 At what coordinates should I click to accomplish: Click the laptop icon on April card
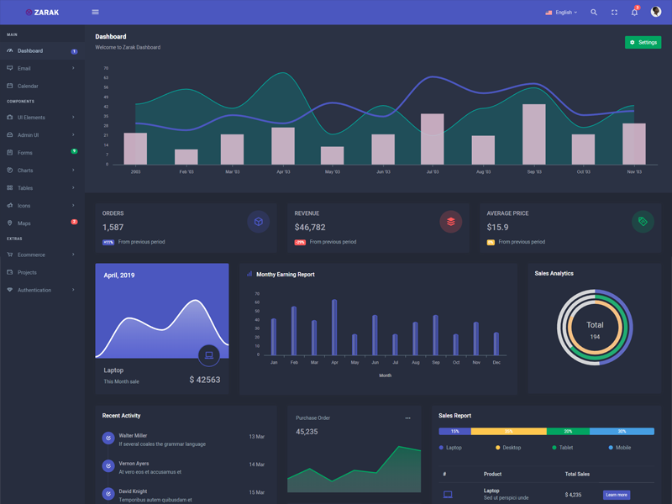pos(209,355)
